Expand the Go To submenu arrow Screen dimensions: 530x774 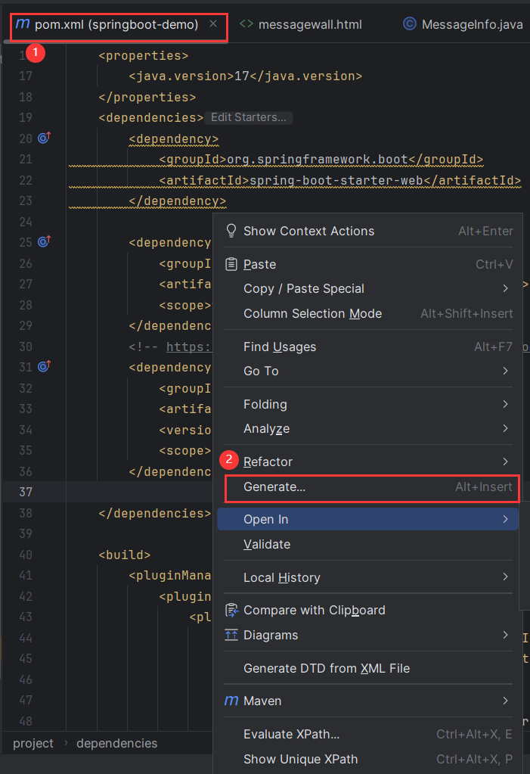coord(505,371)
